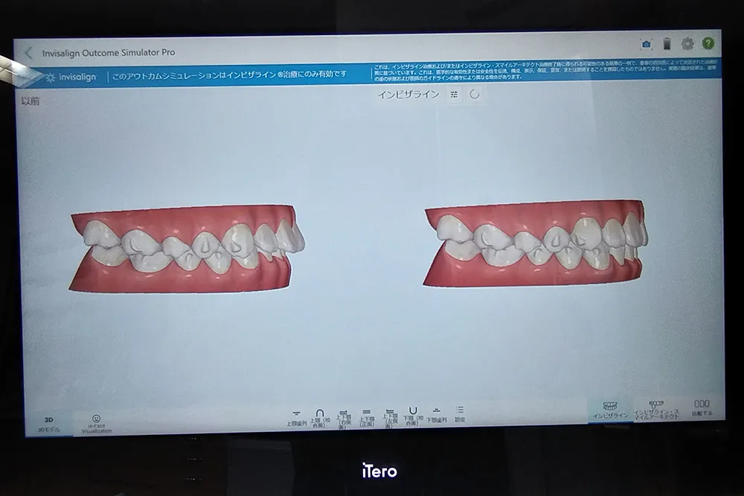Viewport: 744px width, 496px height.
Task: Open the settings gear in the top bar
Action: pyautogui.click(x=687, y=44)
